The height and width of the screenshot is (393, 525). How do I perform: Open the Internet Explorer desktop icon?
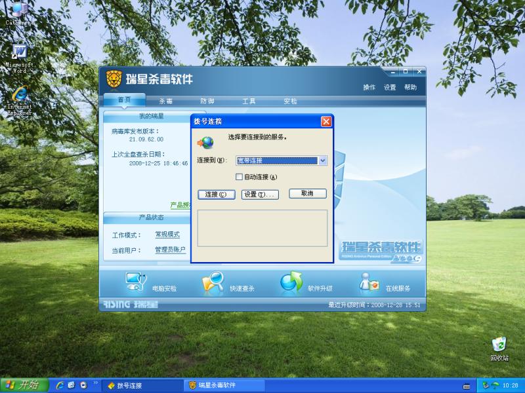point(20,100)
